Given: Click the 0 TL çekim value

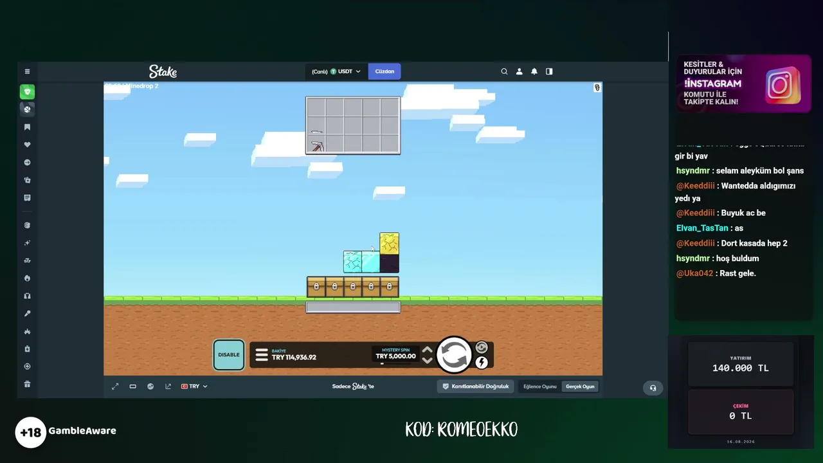Looking at the screenshot, I should pyautogui.click(x=741, y=416).
